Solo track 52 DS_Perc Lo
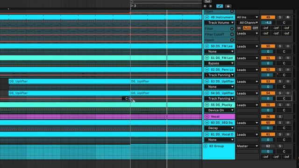 [x=280, y=70]
